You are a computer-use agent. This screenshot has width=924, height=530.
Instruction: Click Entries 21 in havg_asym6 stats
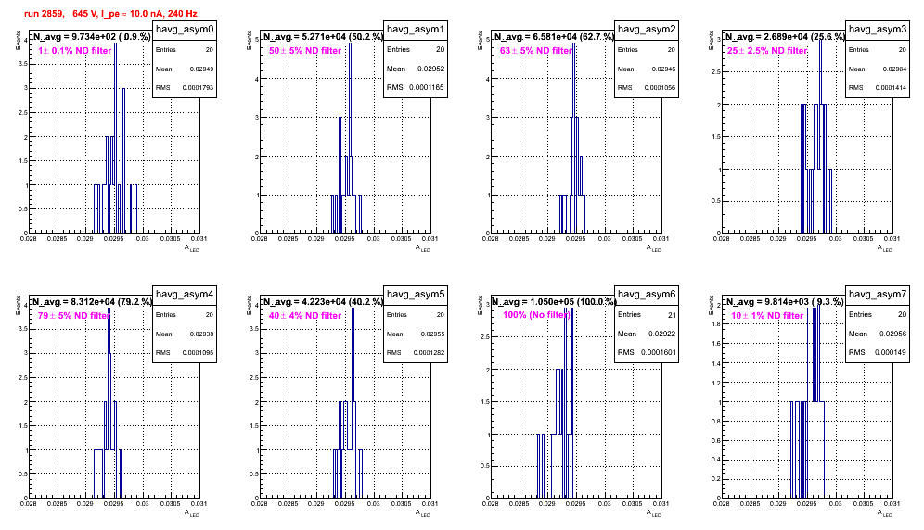(647, 314)
